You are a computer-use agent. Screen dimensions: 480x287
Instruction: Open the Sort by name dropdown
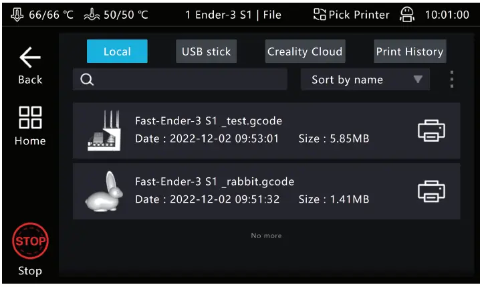(x=365, y=80)
